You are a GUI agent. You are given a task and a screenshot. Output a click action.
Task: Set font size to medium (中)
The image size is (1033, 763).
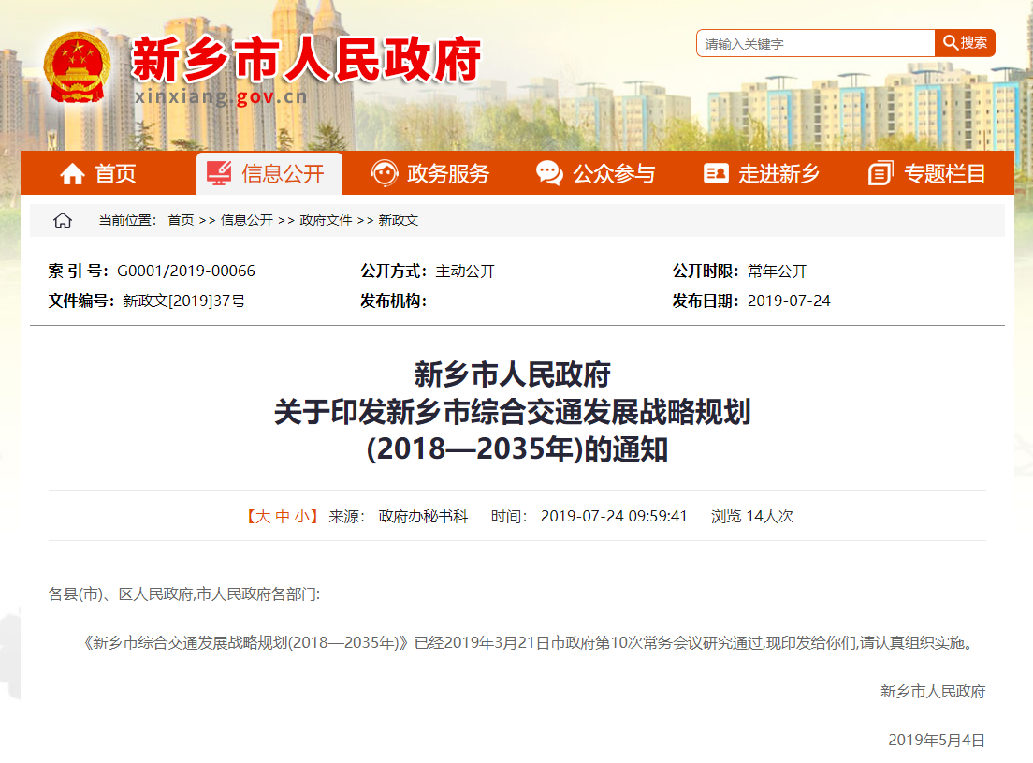click(x=282, y=516)
